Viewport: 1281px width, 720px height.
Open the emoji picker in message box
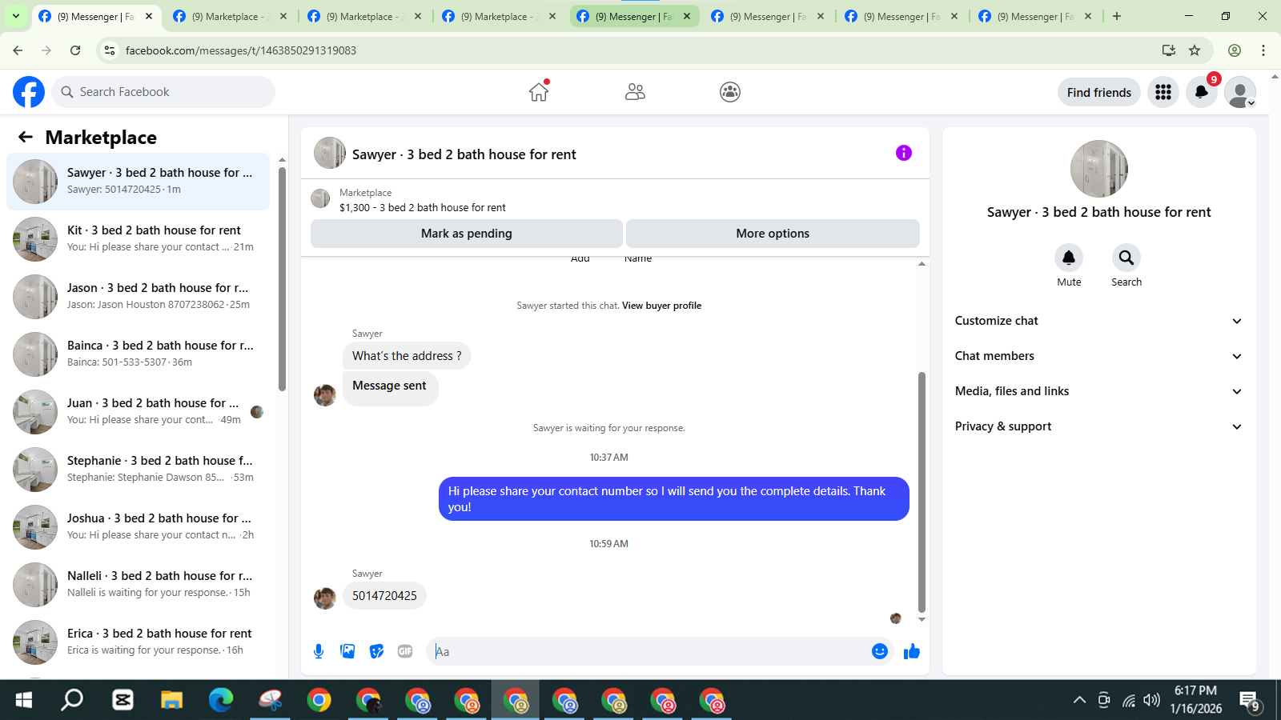click(x=880, y=651)
